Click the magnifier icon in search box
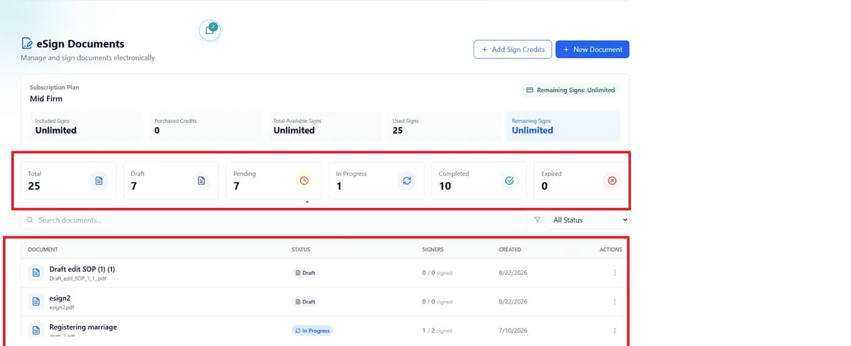 [30, 220]
